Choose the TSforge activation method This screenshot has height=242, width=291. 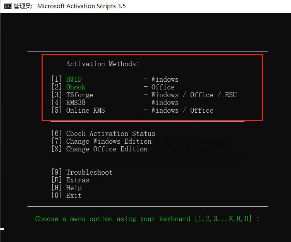click(79, 95)
